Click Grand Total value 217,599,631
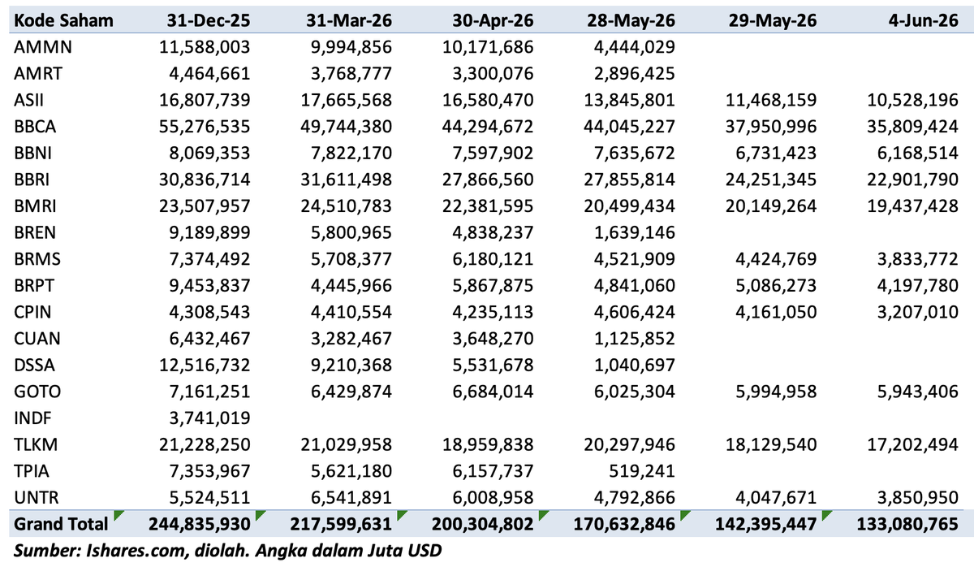Screen dimensions: 974x567 coord(343,524)
